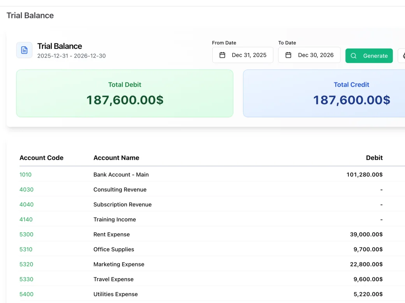Click the 39,000.00$ debit value

pos(366,235)
